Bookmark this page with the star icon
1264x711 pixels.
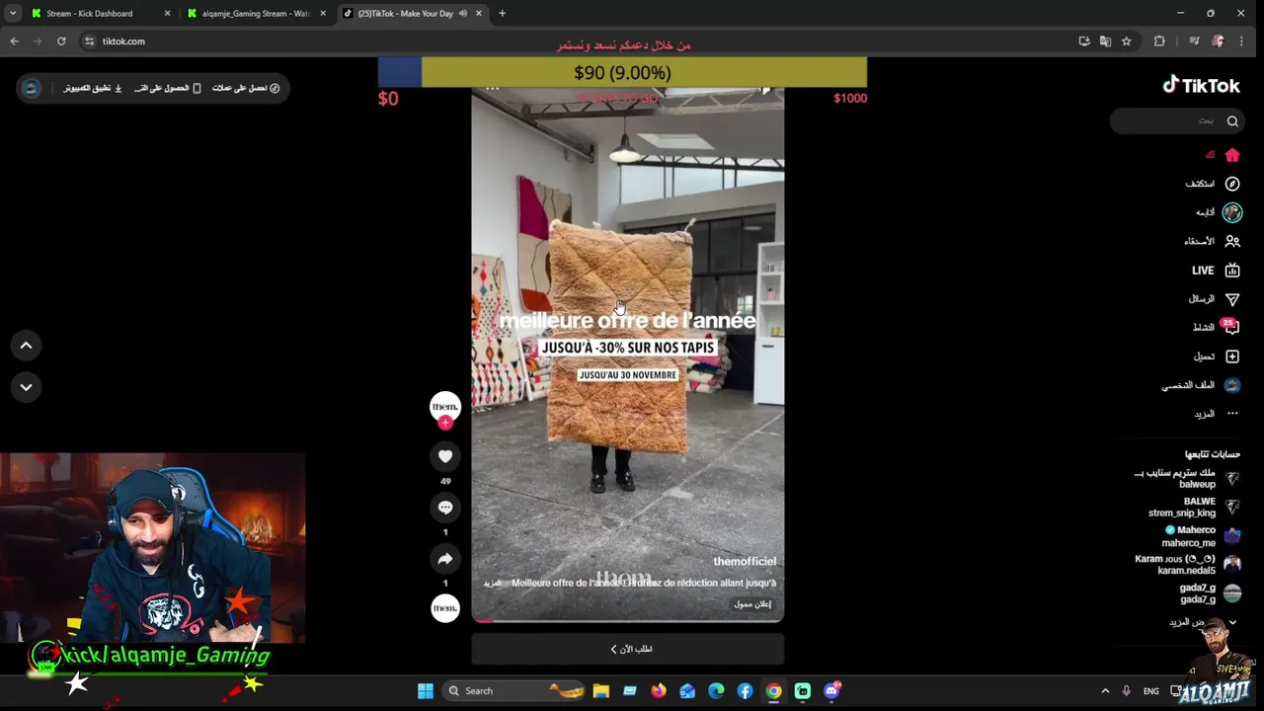(x=1126, y=41)
